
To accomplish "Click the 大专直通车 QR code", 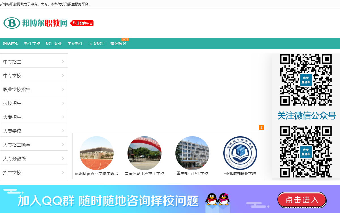I will [306, 152].
